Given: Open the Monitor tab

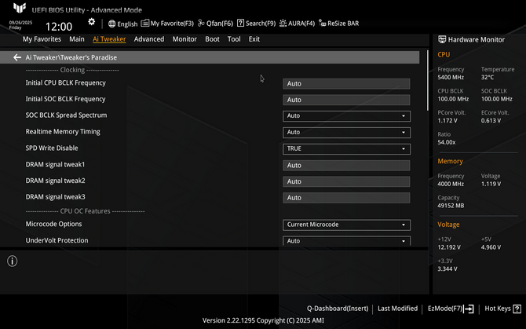Looking at the screenshot, I should point(184,39).
